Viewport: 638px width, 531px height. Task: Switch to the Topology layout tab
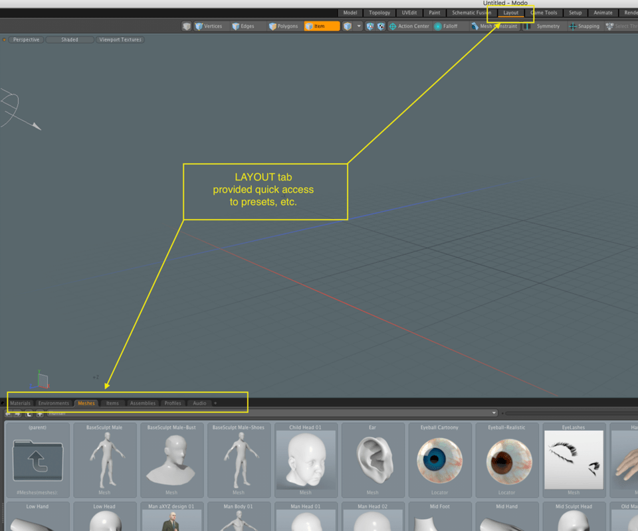tap(379, 13)
